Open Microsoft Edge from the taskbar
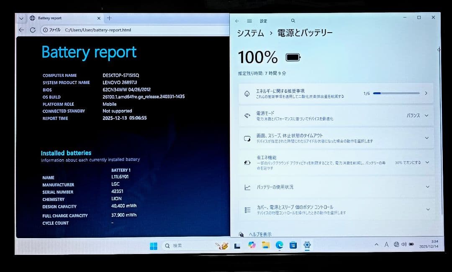452x272 pixels. click(x=279, y=246)
